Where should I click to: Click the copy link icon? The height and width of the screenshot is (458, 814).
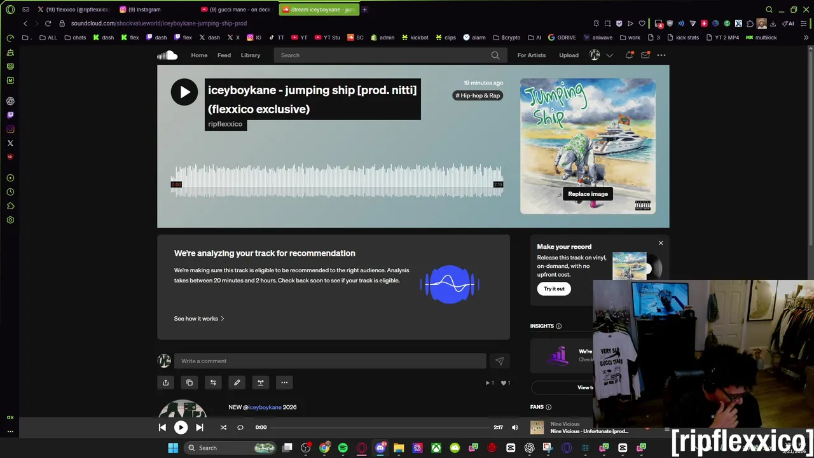click(x=190, y=383)
